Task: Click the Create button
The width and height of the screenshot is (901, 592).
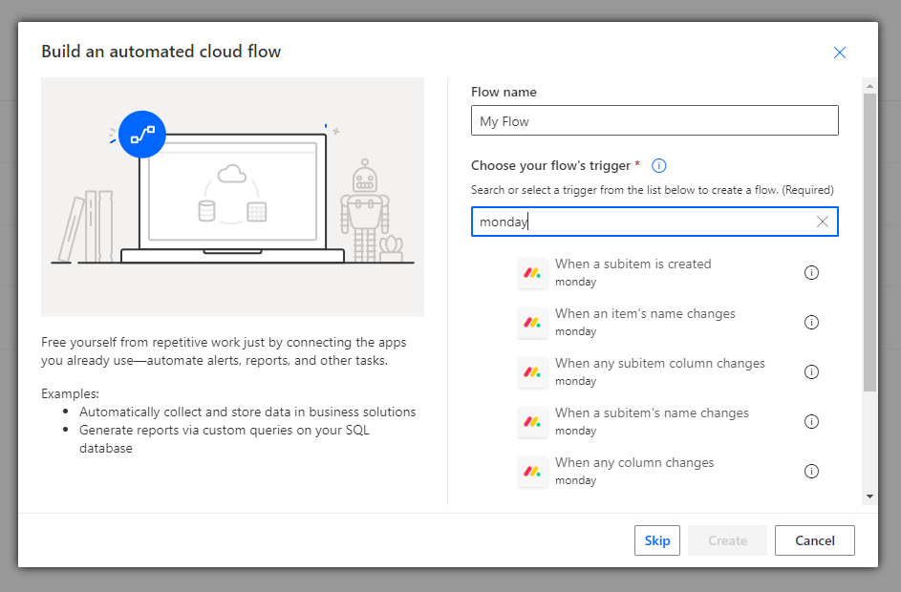Action: click(727, 540)
